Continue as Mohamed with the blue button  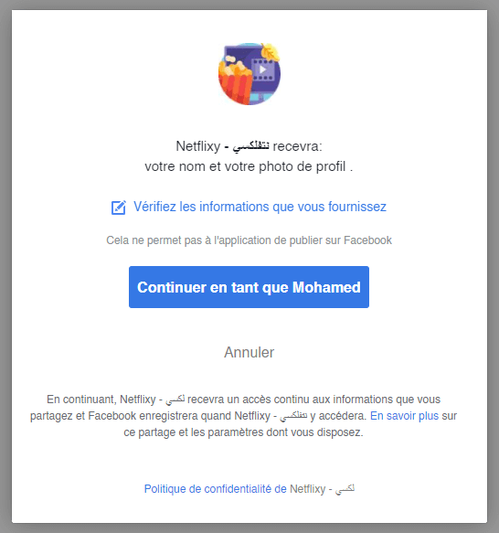(249, 287)
